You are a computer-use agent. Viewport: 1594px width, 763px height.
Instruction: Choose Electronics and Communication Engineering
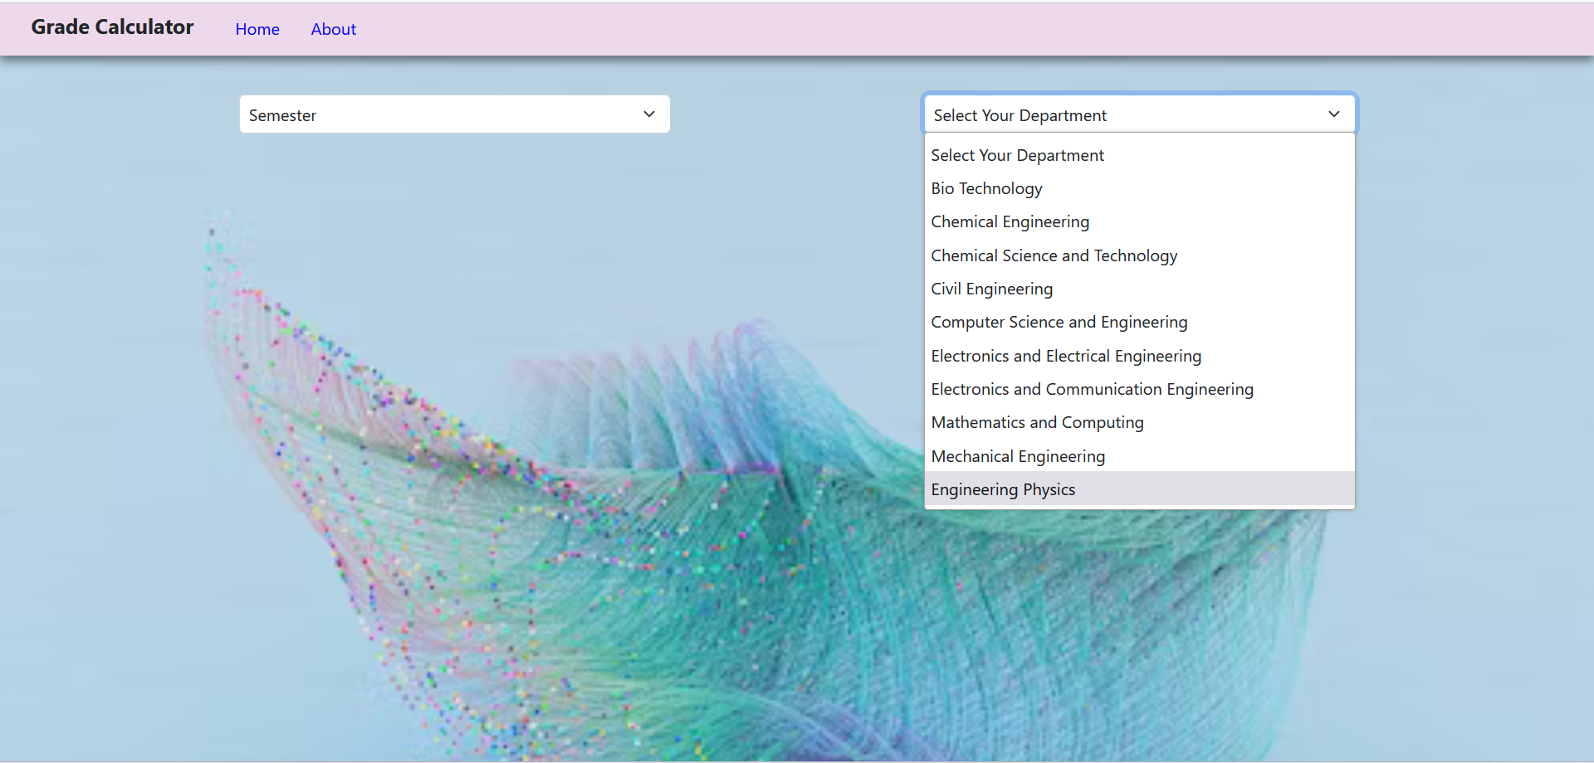1092,389
